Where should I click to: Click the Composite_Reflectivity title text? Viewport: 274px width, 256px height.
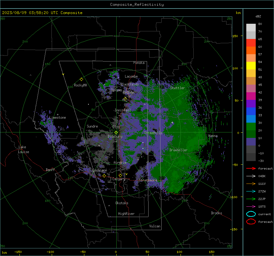click(x=137, y=5)
